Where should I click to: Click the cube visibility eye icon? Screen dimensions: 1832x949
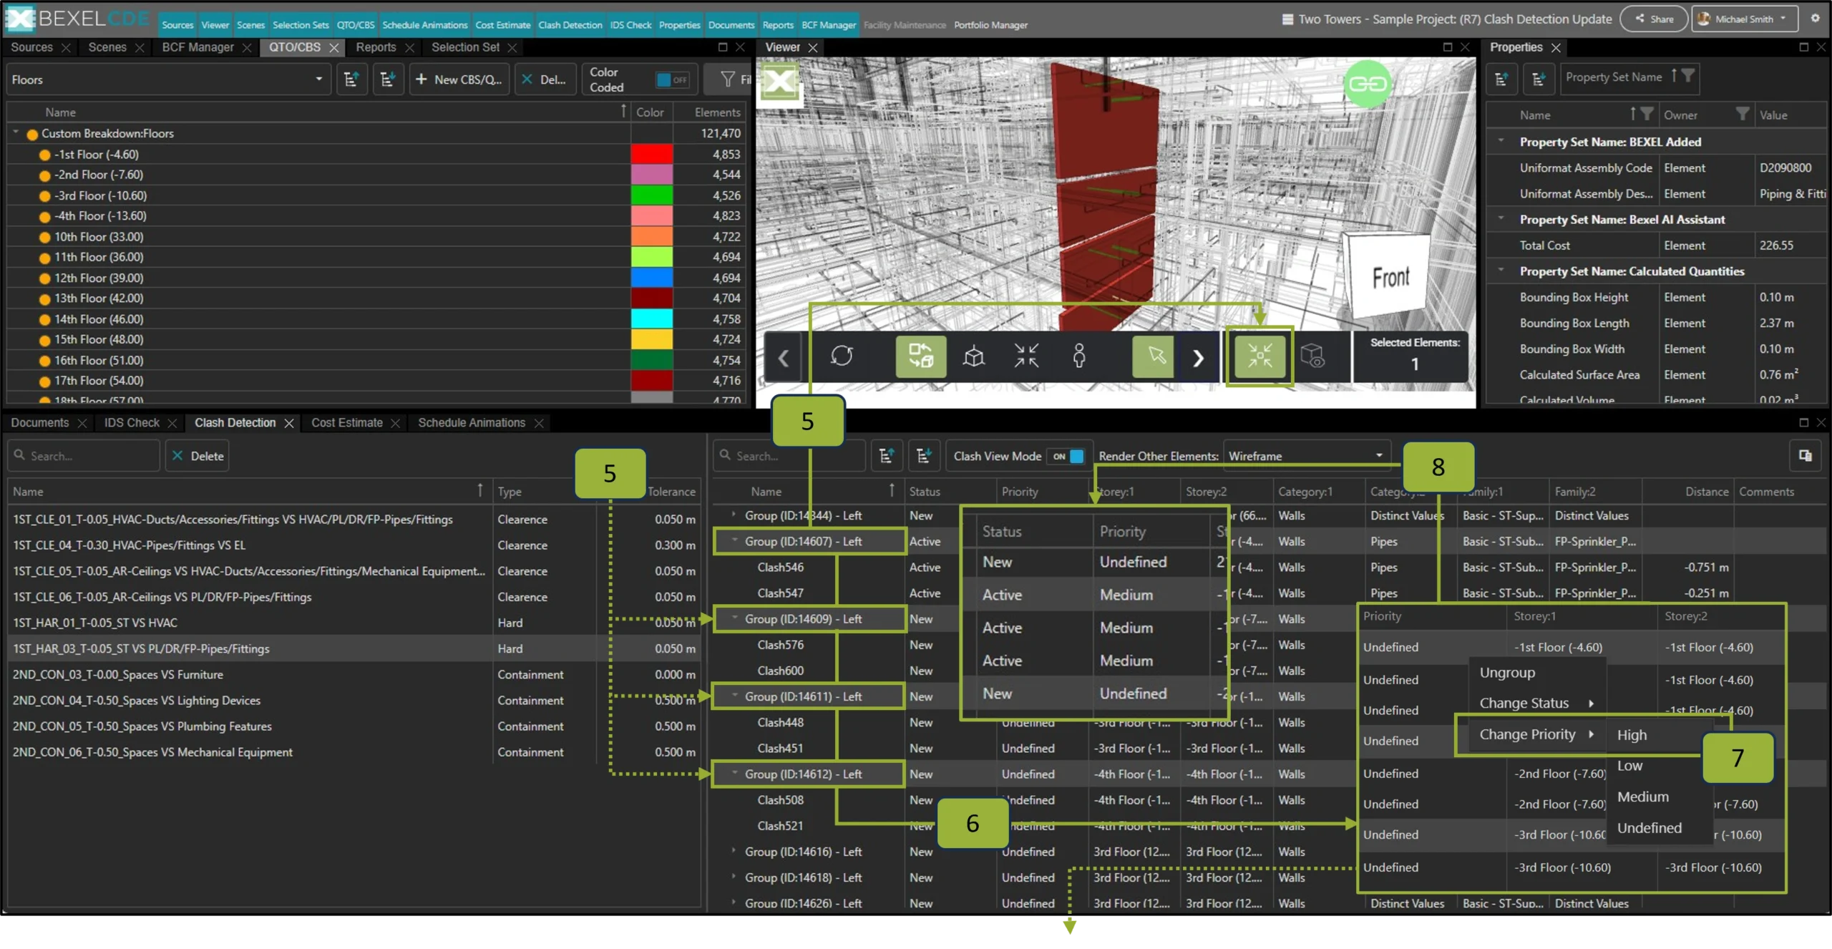(1313, 356)
